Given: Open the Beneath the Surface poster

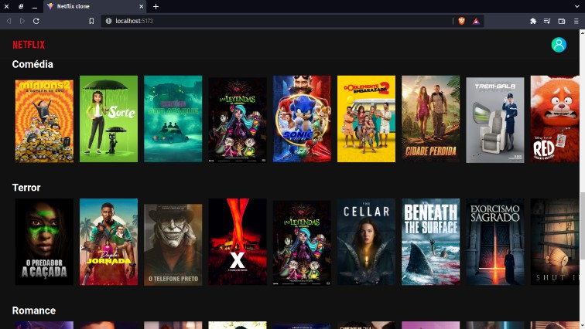Looking at the screenshot, I should pyautogui.click(x=430, y=242).
